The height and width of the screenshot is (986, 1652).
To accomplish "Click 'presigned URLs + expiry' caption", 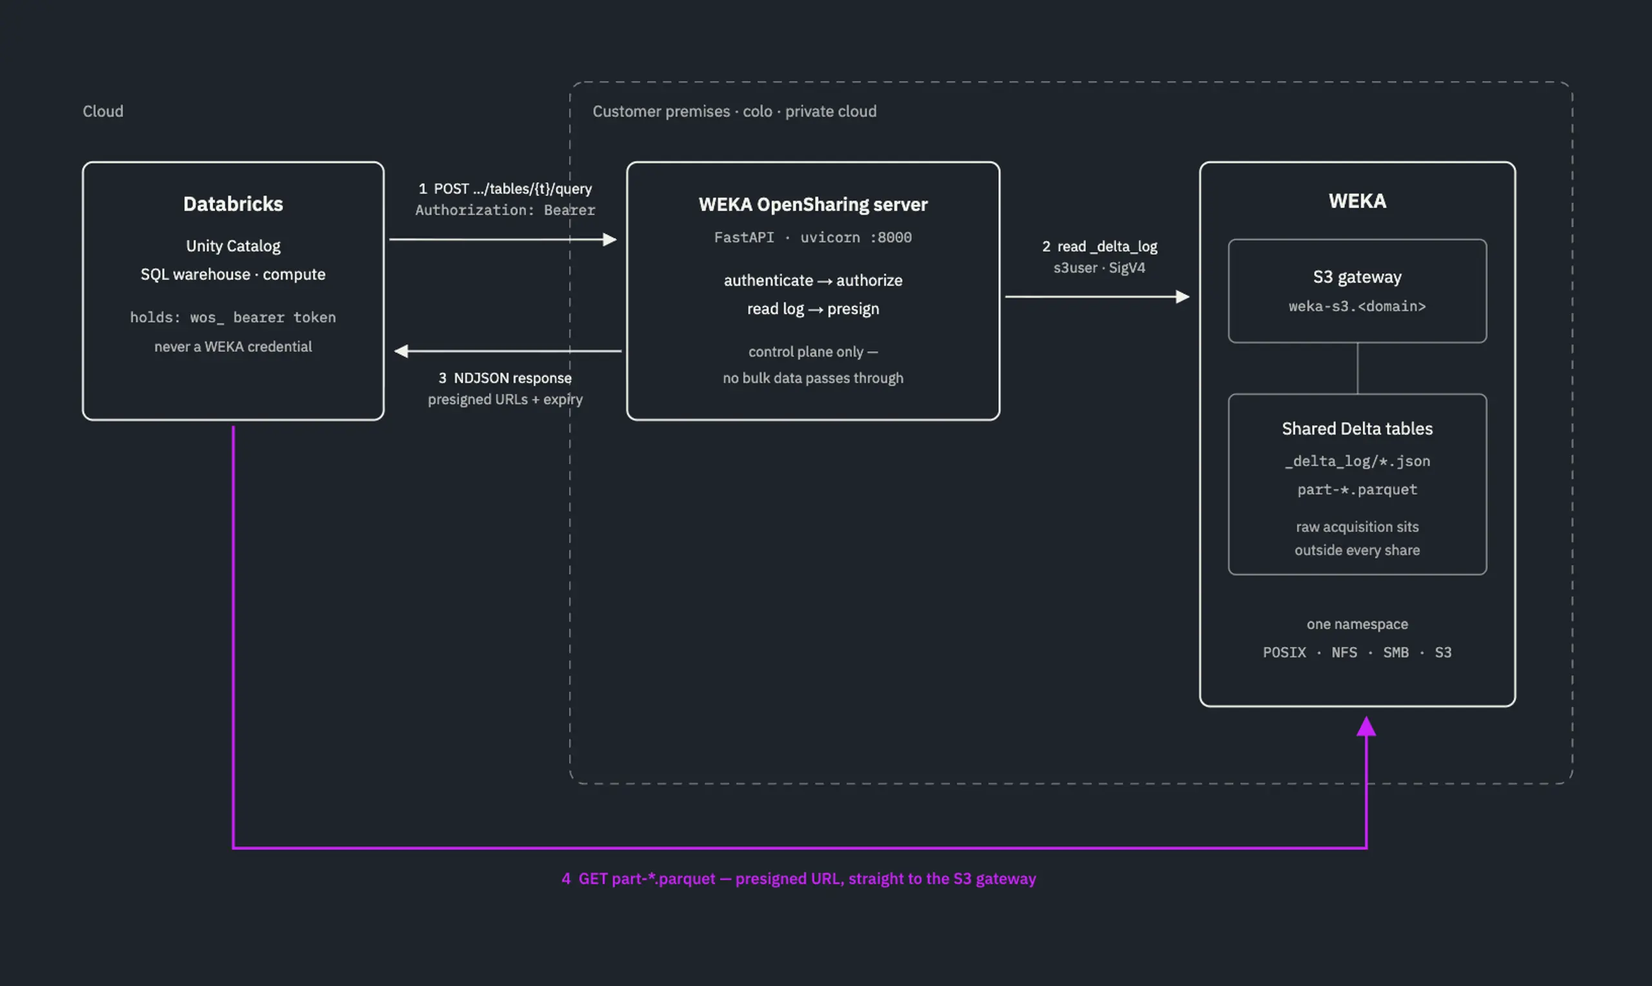I will pos(505,399).
